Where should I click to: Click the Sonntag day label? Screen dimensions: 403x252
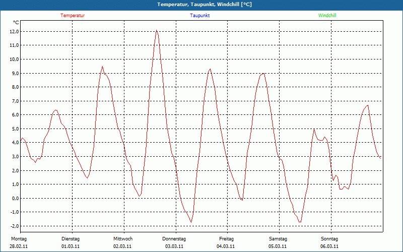click(329, 239)
